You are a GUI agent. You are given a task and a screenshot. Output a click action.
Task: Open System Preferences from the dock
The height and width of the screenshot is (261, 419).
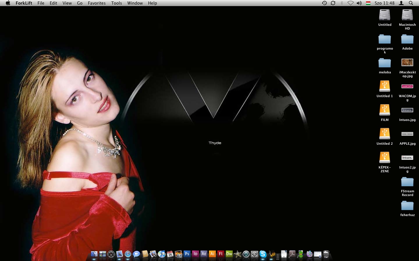[255, 254]
